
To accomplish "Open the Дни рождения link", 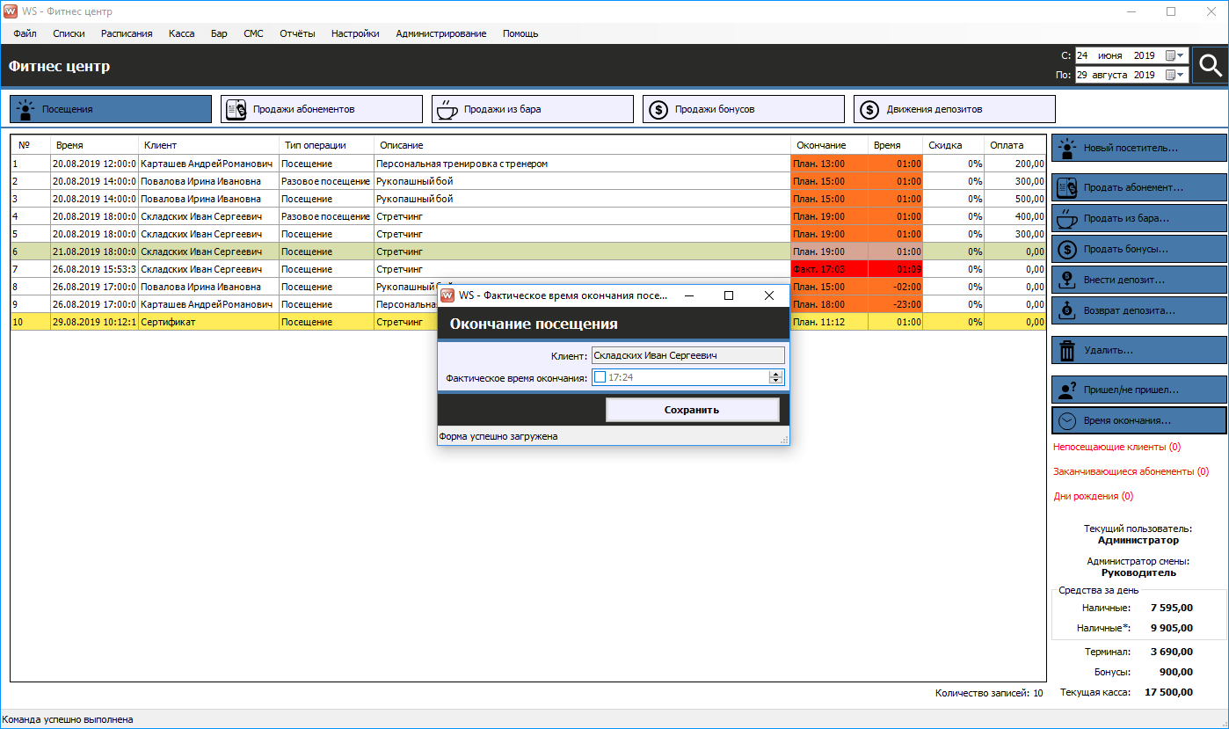I will click(x=1093, y=496).
